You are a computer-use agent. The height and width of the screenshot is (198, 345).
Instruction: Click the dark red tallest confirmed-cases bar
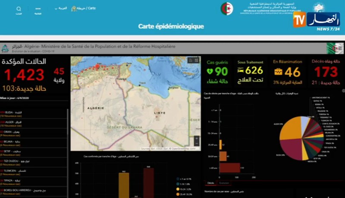point(148,183)
